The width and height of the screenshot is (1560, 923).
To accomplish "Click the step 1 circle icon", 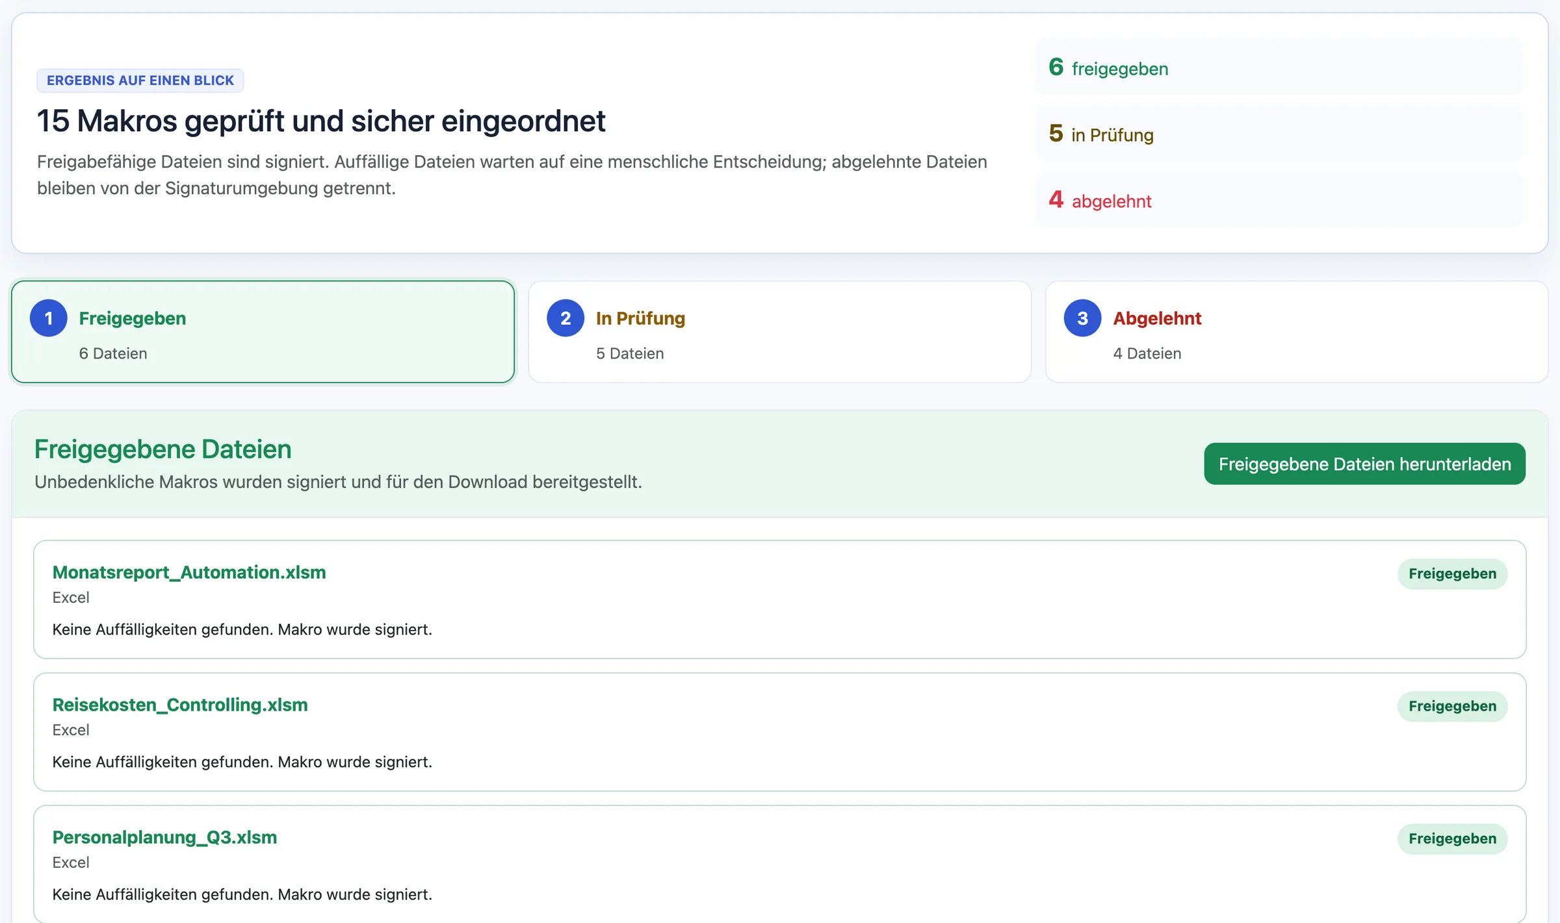I will pyautogui.click(x=49, y=318).
